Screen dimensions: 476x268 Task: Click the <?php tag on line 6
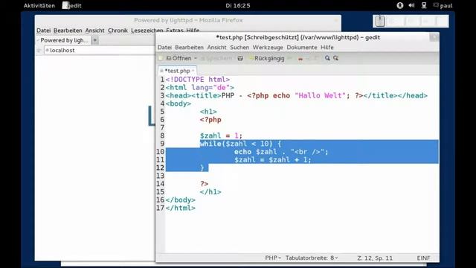[x=210, y=120]
